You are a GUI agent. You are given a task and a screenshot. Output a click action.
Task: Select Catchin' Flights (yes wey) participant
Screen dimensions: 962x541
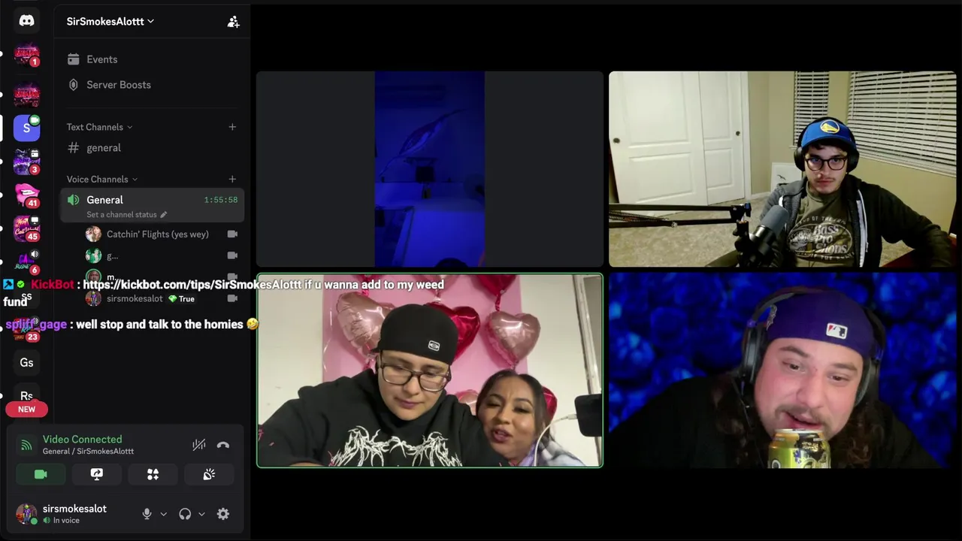pyautogui.click(x=157, y=234)
